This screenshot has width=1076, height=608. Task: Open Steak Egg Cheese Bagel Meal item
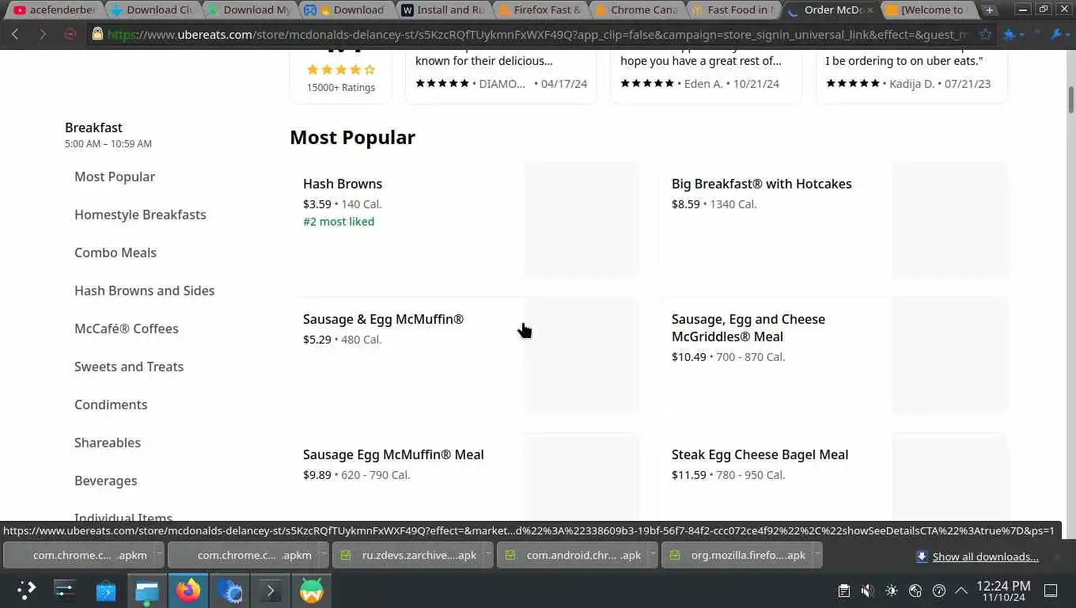point(834,477)
